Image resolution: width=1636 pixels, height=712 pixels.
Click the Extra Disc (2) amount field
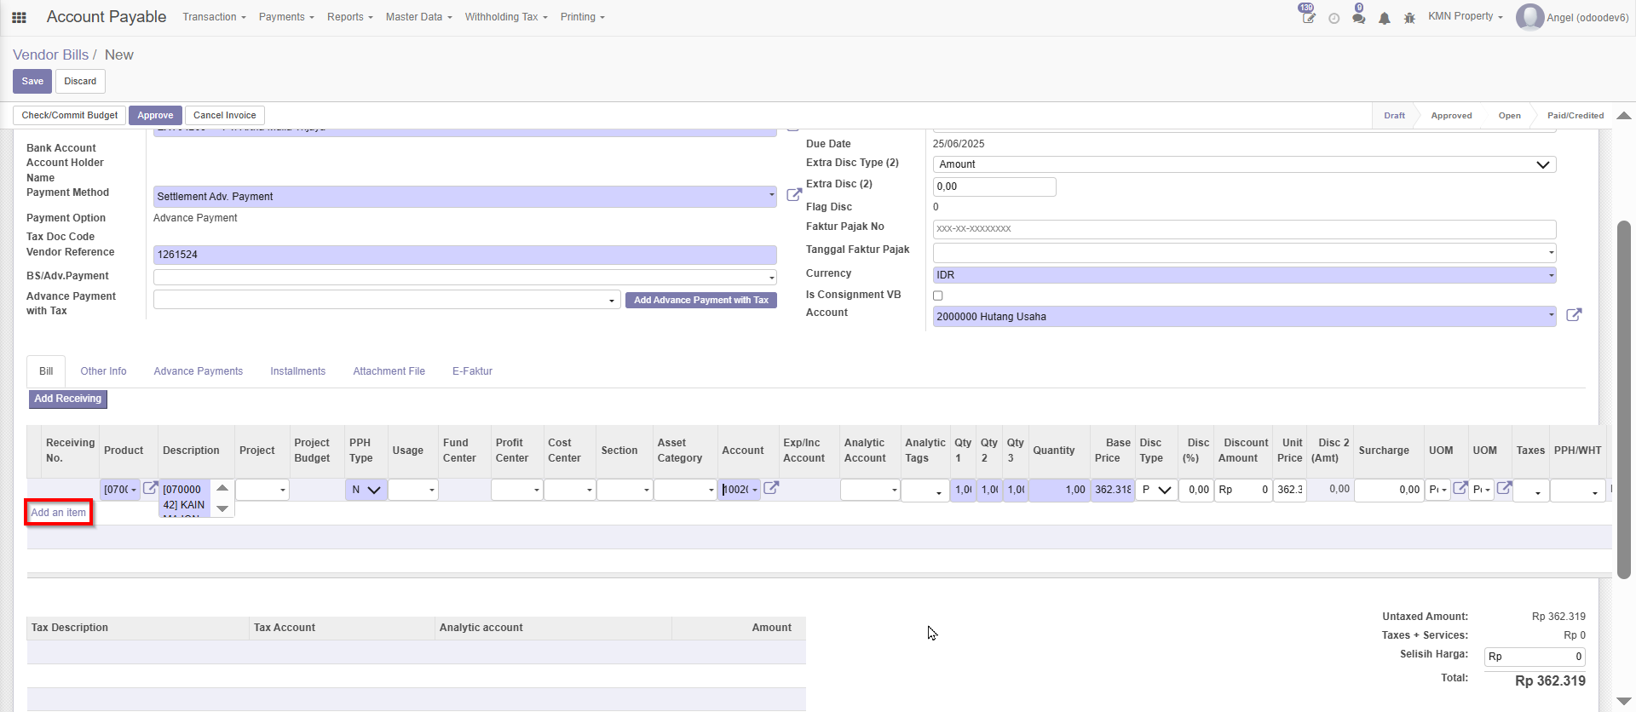click(x=994, y=187)
